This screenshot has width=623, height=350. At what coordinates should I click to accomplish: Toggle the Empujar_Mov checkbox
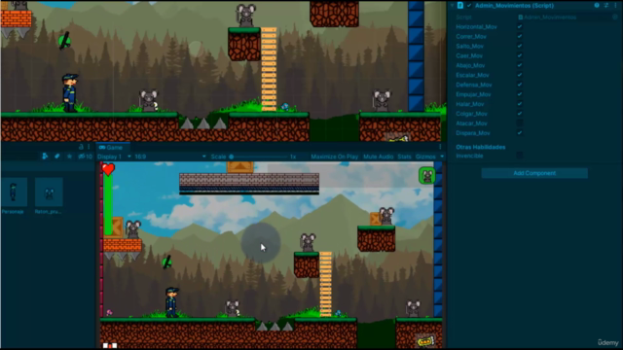click(520, 94)
